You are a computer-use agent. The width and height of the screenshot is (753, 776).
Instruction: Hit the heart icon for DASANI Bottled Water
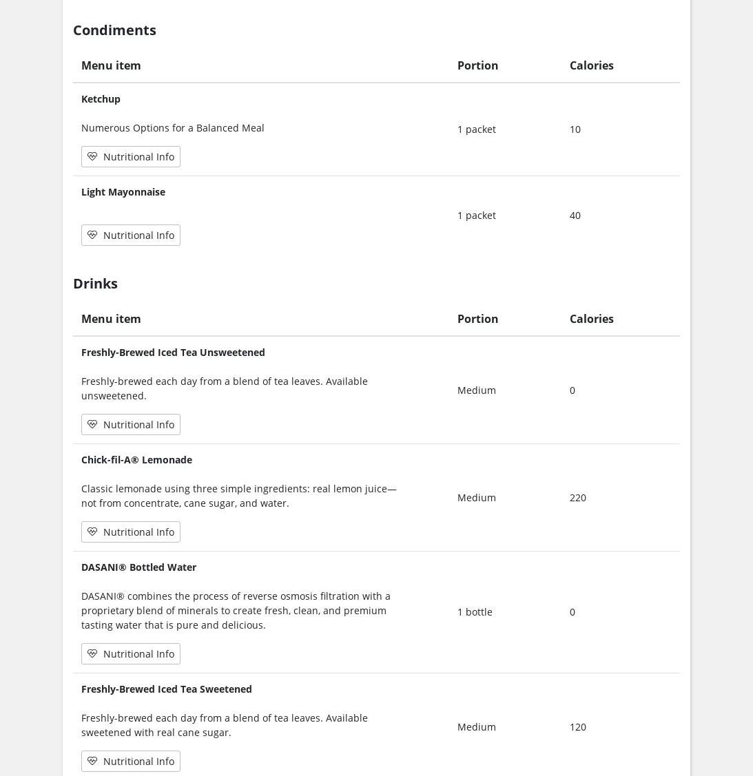92,653
